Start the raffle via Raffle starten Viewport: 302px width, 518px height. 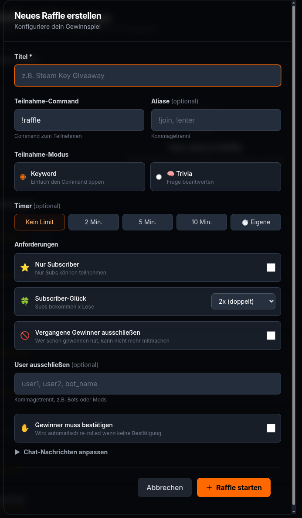[x=234, y=487]
